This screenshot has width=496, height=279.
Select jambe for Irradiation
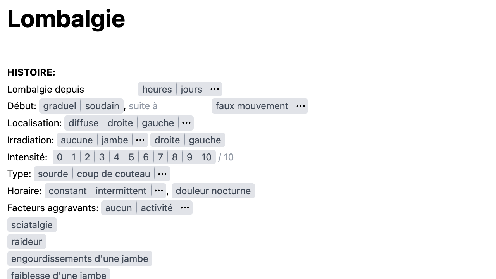click(115, 140)
